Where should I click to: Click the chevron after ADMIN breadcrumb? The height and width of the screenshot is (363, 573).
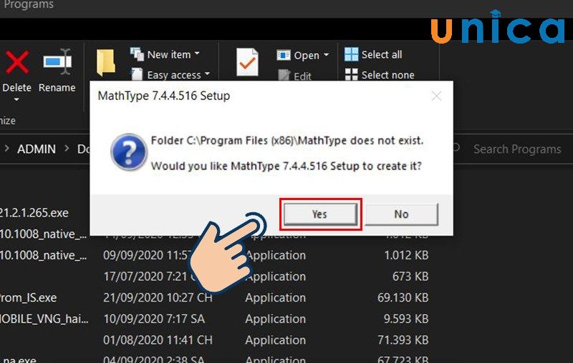(x=67, y=149)
